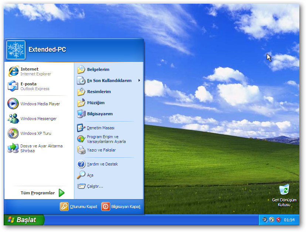The height and width of the screenshot is (232, 306).
Task: Open the Belgelerim folder
Action: click(x=98, y=69)
